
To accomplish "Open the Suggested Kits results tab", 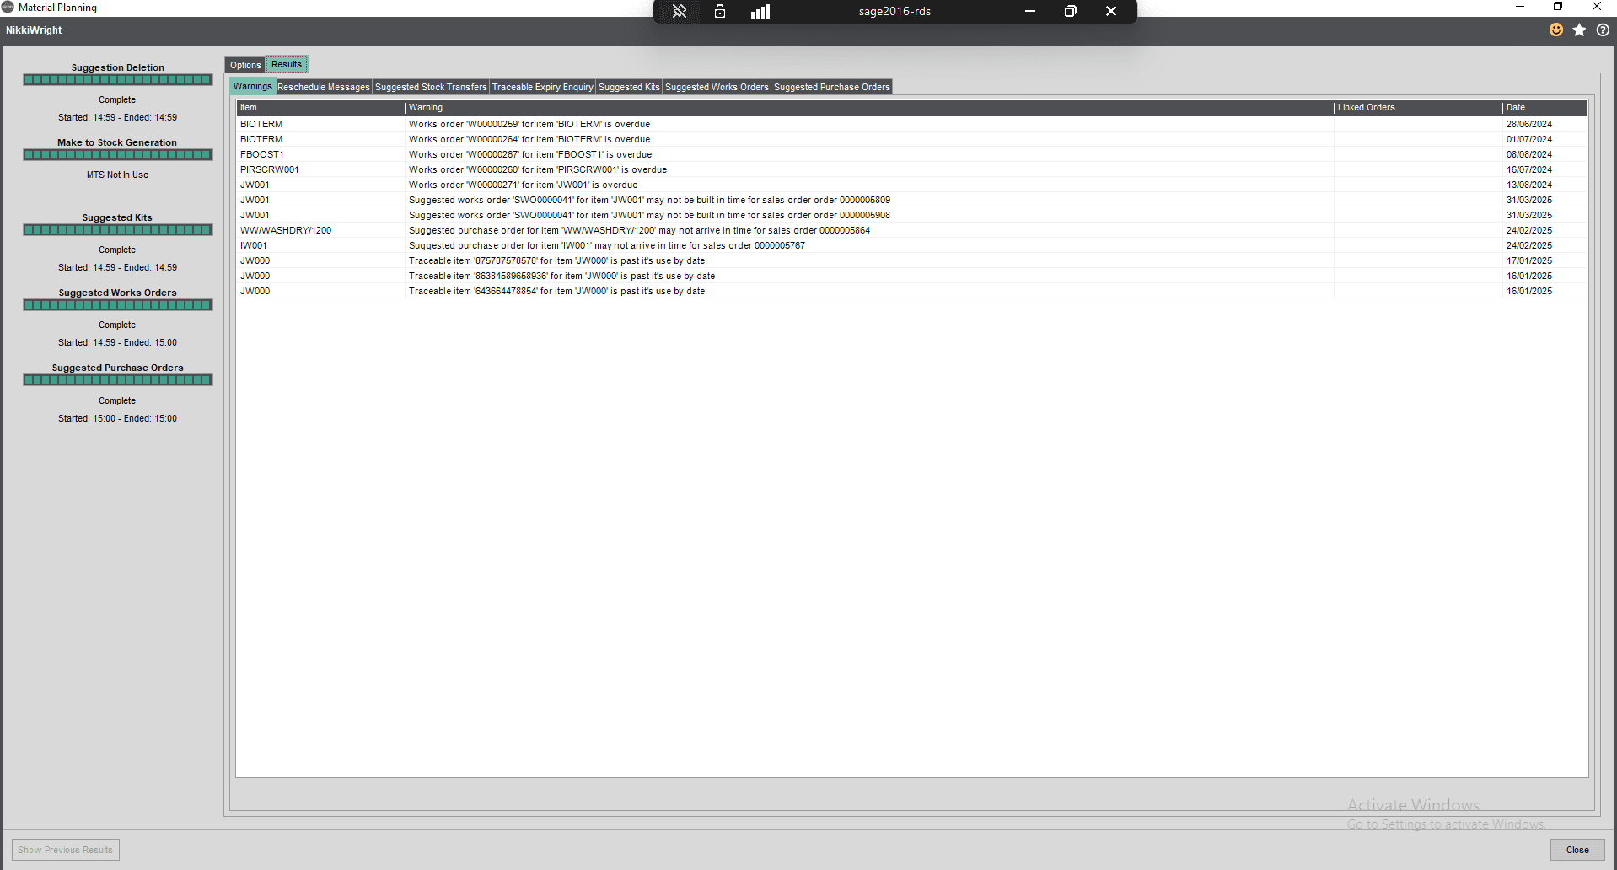I will pos(629,87).
